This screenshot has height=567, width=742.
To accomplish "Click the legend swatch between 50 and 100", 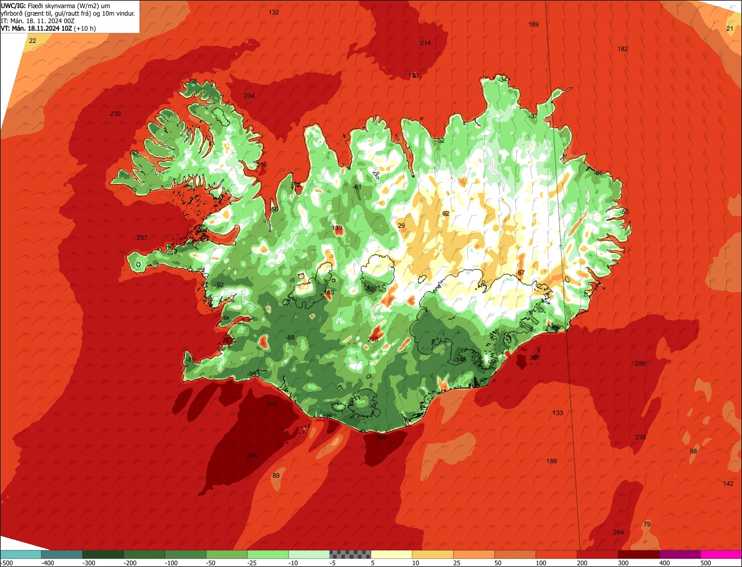I will tap(514, 554).
